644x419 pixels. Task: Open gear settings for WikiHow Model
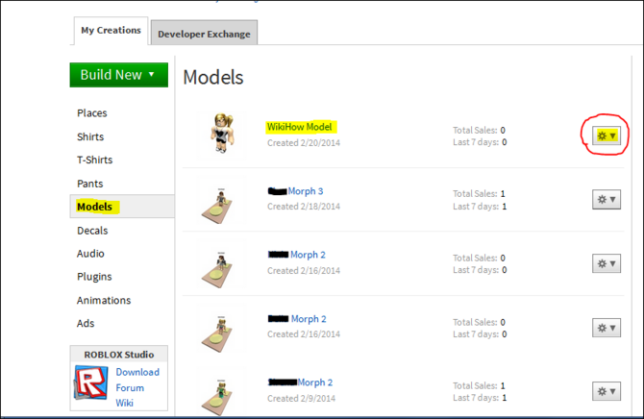point(607,136)
